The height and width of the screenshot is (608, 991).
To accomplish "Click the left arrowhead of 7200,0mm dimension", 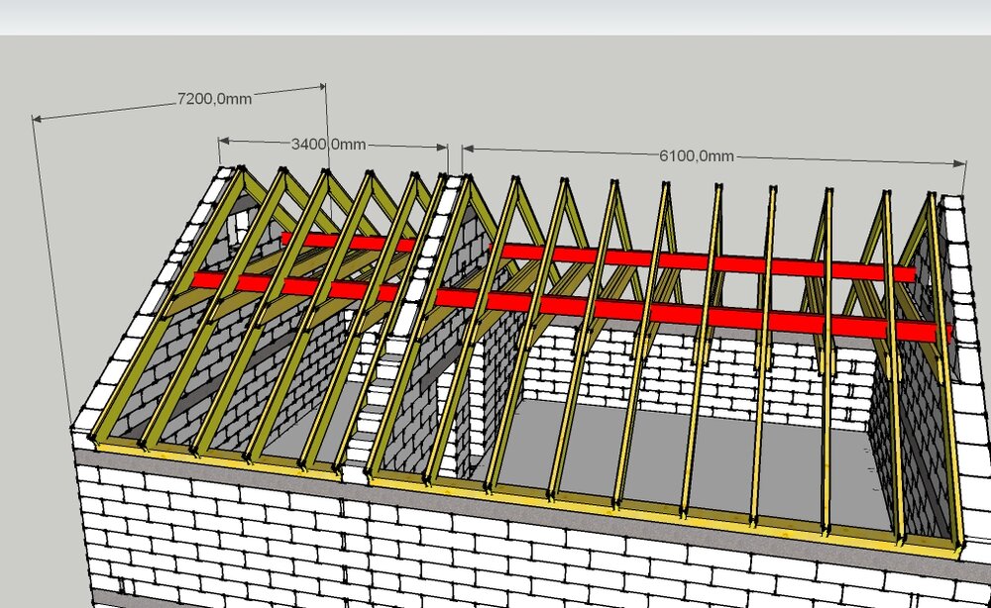I will coord(38,119).
